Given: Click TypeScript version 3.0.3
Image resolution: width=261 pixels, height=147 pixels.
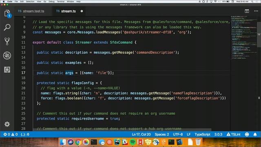Looking at the screenshot, I should (x=218, y=134).
